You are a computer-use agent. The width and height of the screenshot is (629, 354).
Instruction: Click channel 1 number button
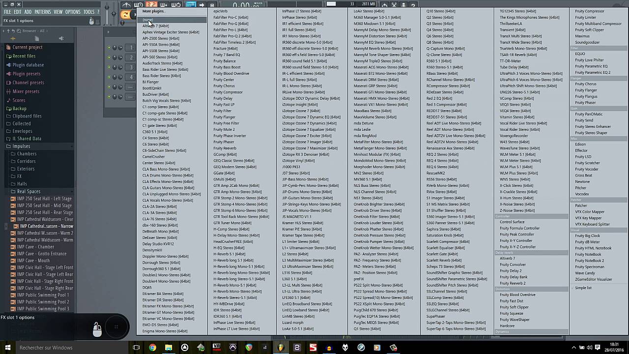(131, 48)
